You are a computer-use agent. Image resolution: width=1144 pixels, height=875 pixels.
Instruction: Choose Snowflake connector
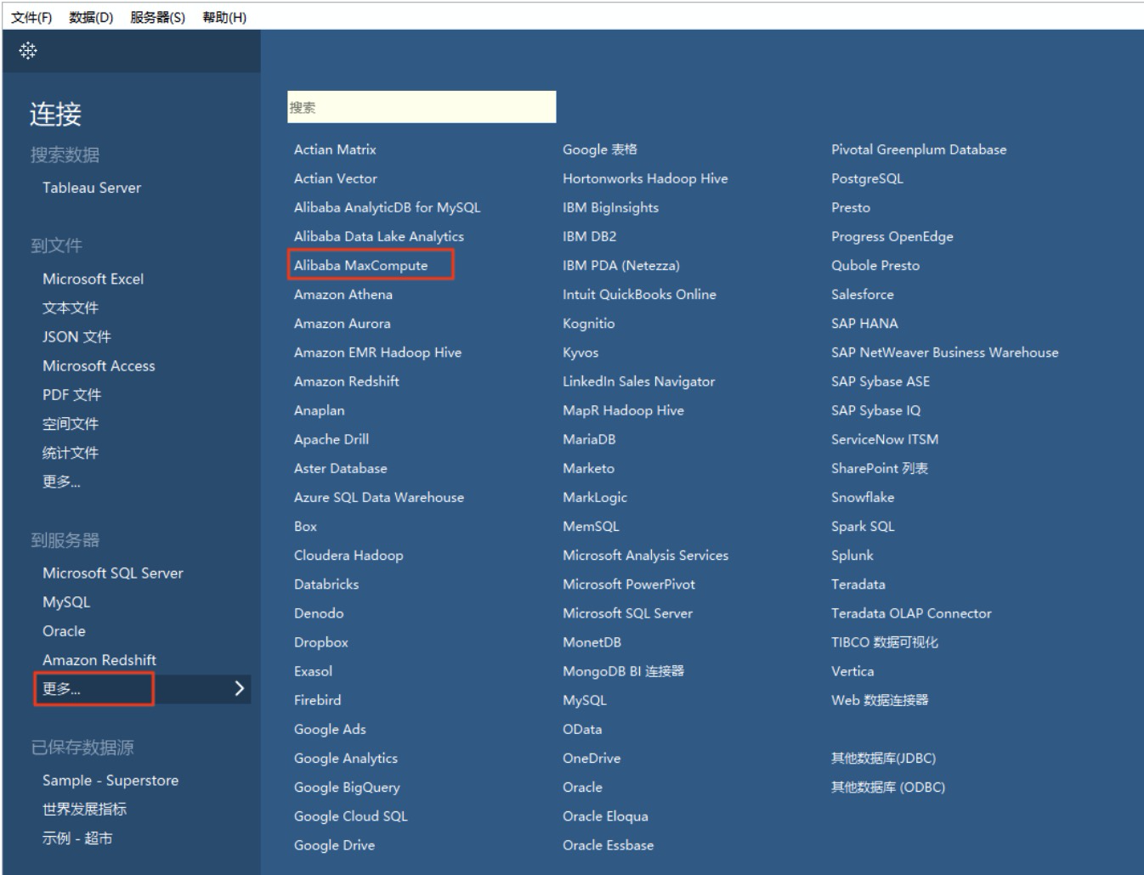[863, 497]
